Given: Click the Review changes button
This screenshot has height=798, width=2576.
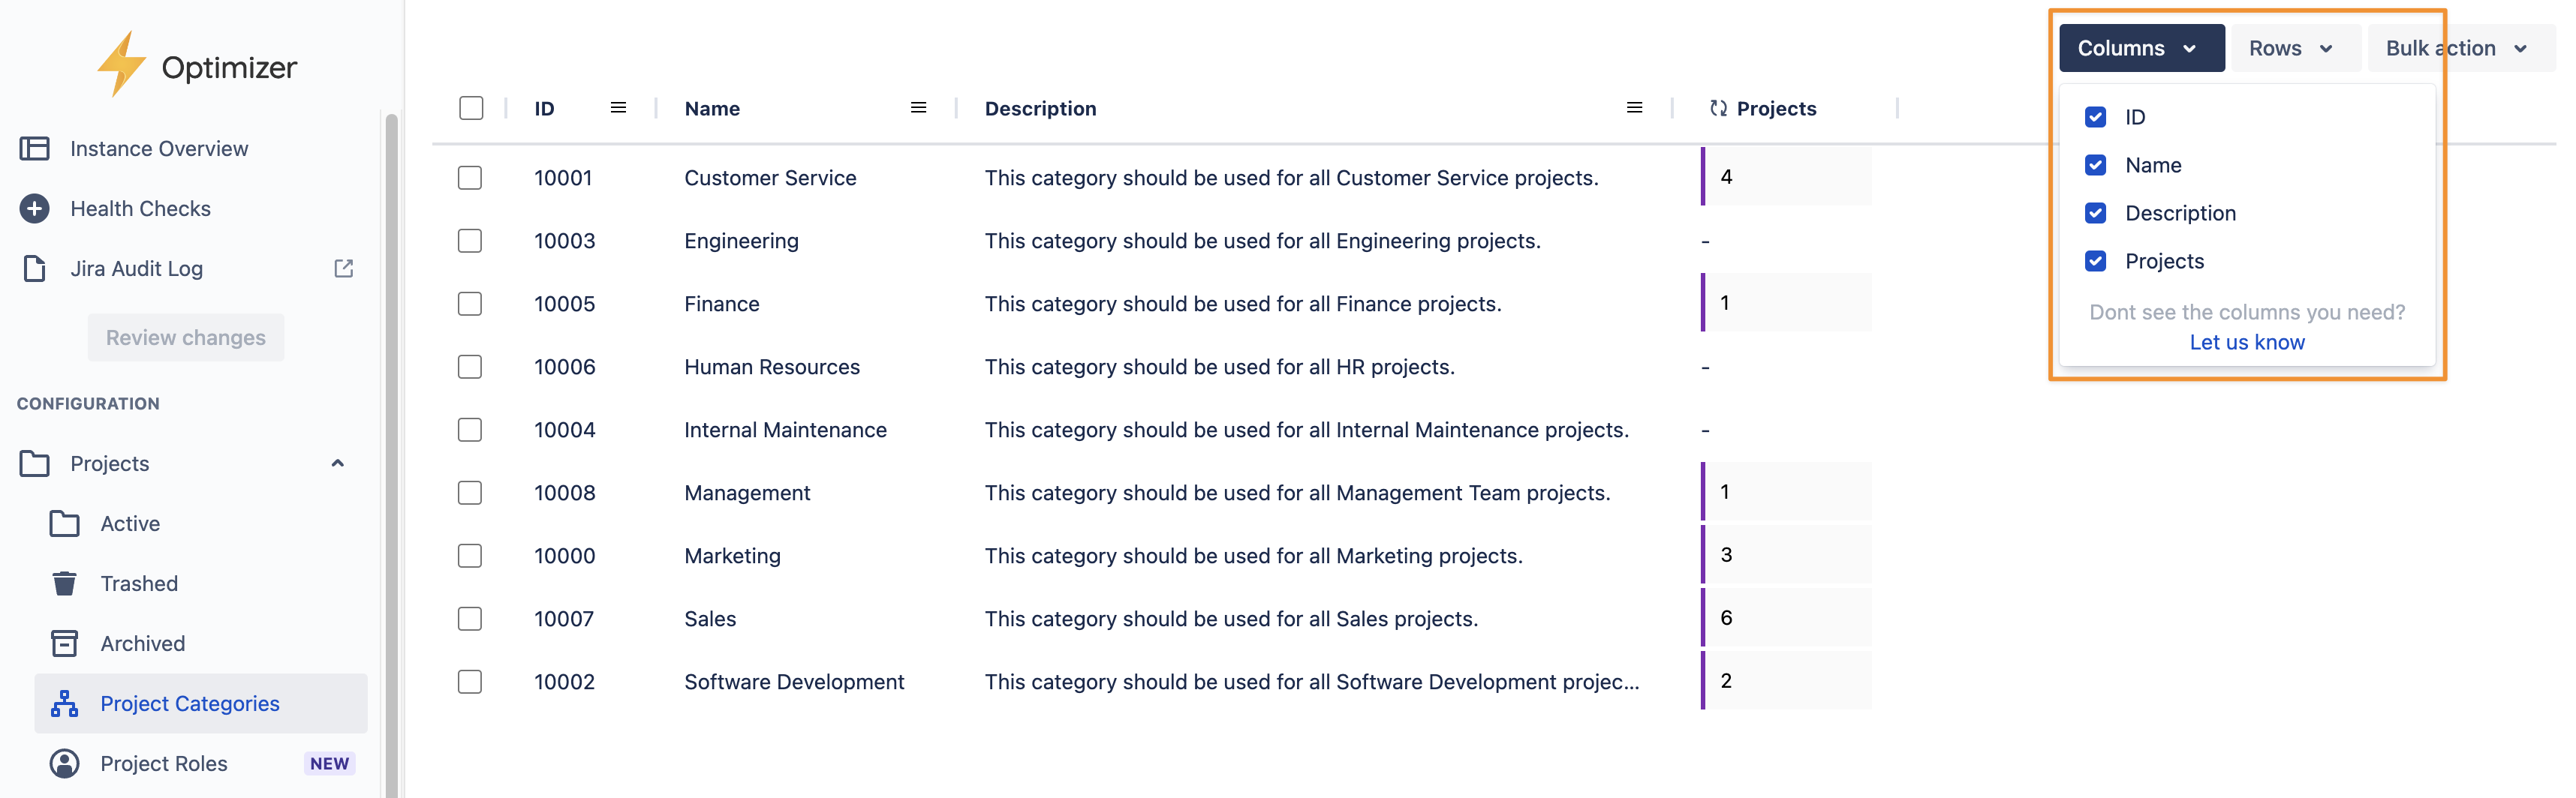Looking at the screenshot, I should [x=186, y=337].
